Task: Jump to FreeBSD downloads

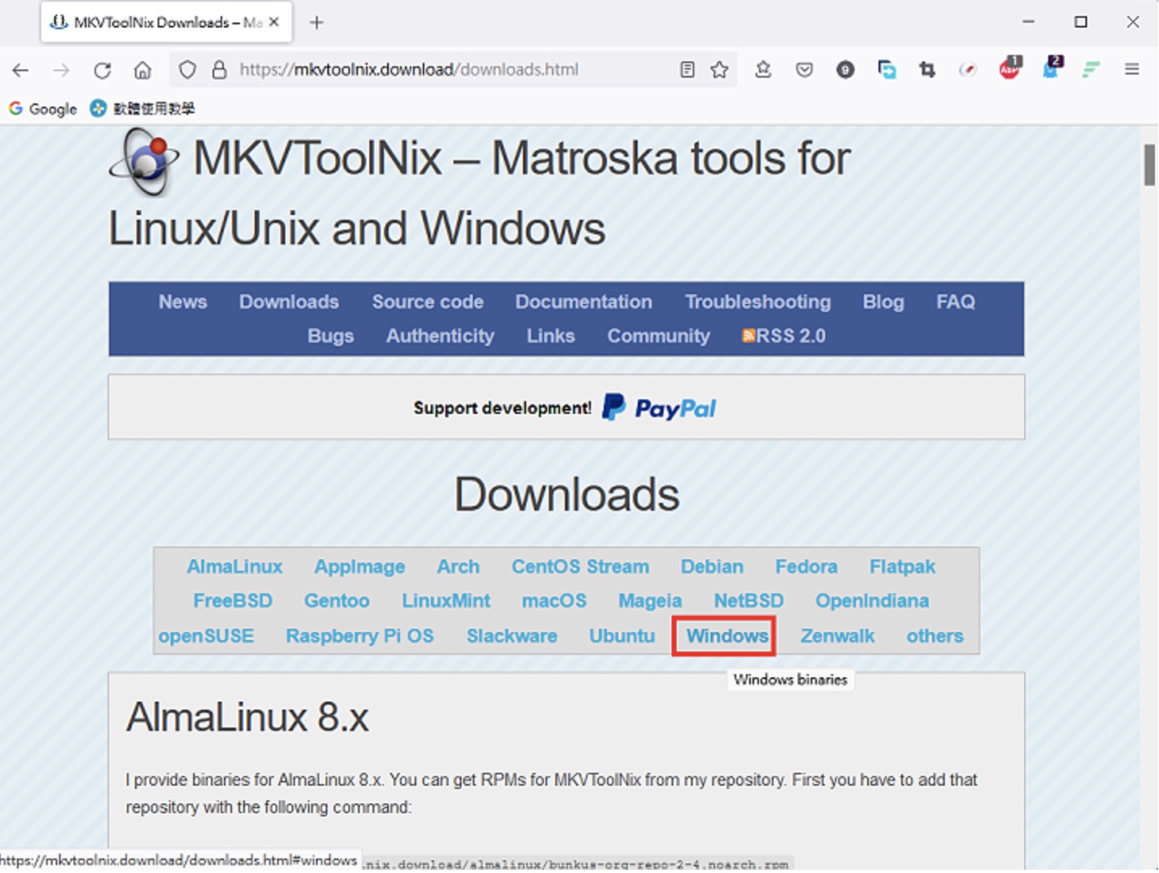Action: [233, 601]
